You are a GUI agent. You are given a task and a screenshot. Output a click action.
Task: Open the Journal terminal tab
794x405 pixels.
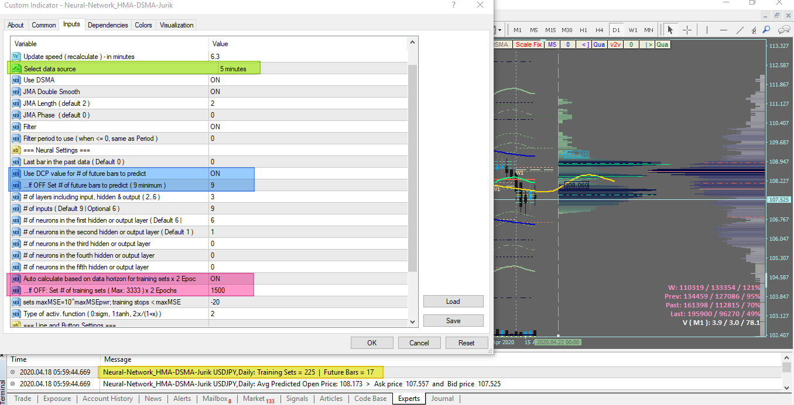pyautogui.click(x=443, y=399)
